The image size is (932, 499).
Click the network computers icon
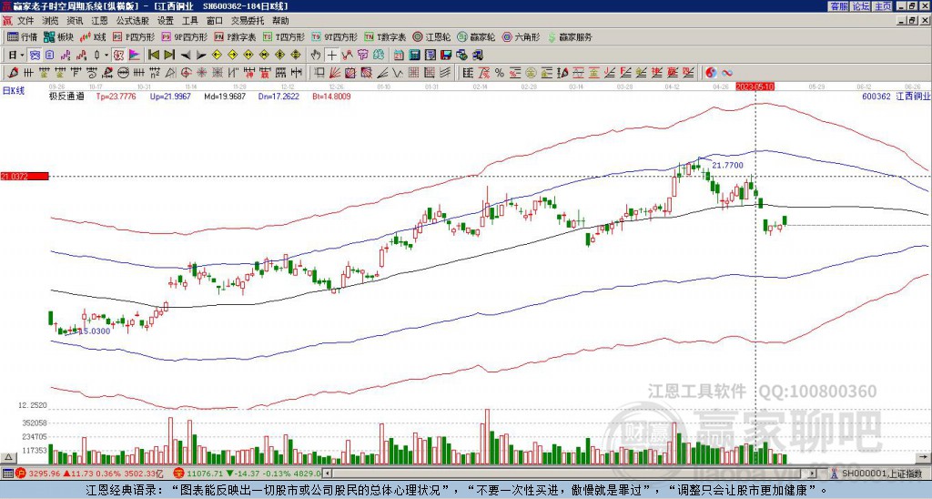(478, 55)
